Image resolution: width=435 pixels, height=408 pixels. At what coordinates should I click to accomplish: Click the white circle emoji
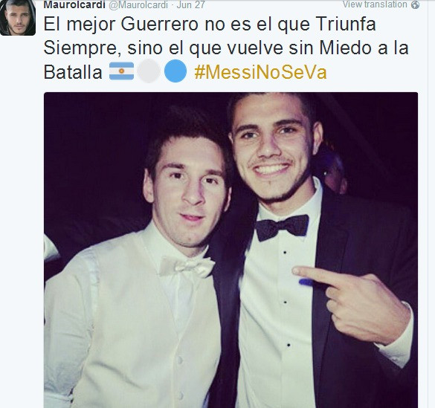[149, 71]
